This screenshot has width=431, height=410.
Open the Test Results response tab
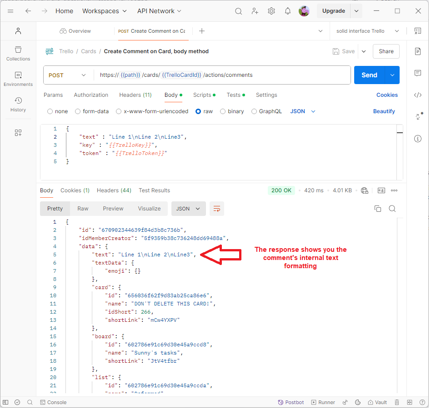(155, 191)
